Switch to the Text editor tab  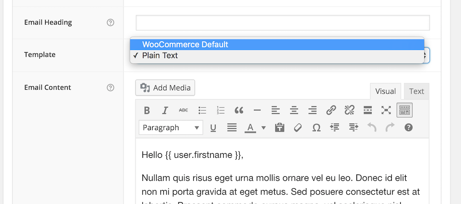pyautogui.click(x=417, y=91)
